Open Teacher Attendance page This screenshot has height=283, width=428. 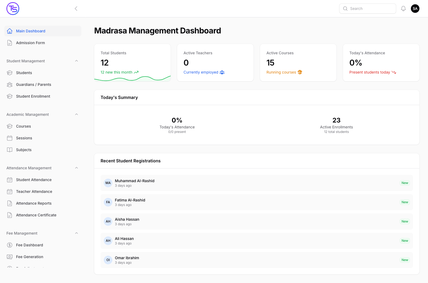click(x=43, y=192)
